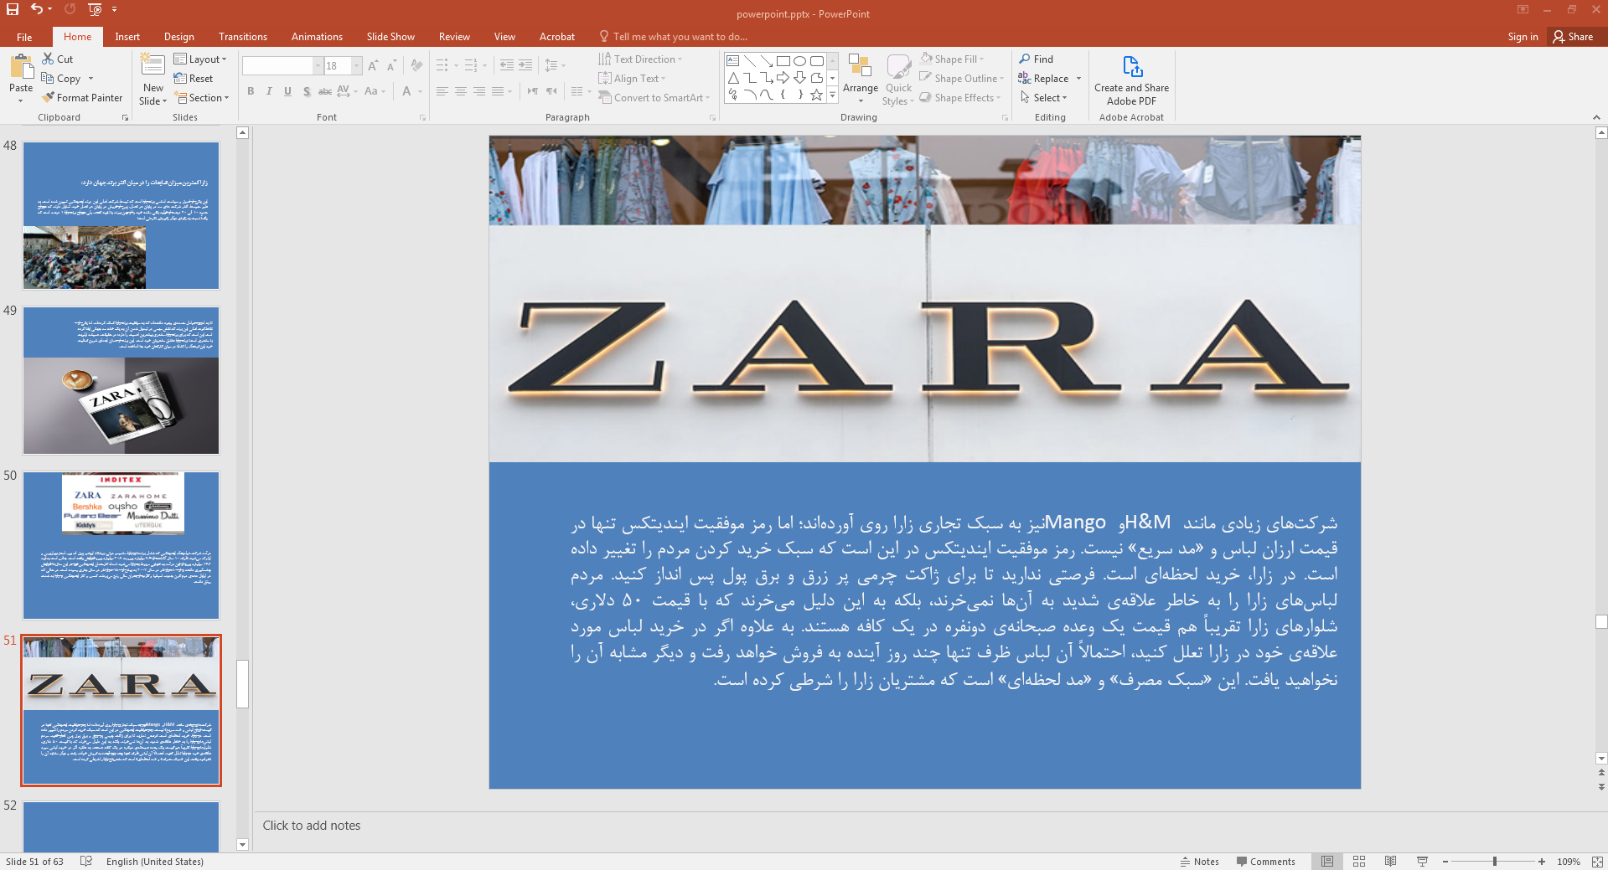
Task: Expand the Quick Styles gallery
Action: 899,79
